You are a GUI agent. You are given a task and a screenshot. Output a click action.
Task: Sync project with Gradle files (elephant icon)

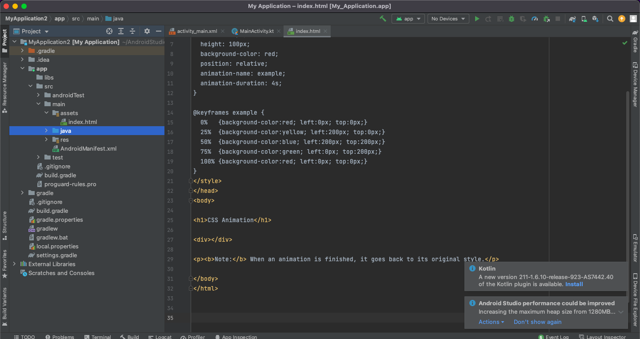(572, 19)
